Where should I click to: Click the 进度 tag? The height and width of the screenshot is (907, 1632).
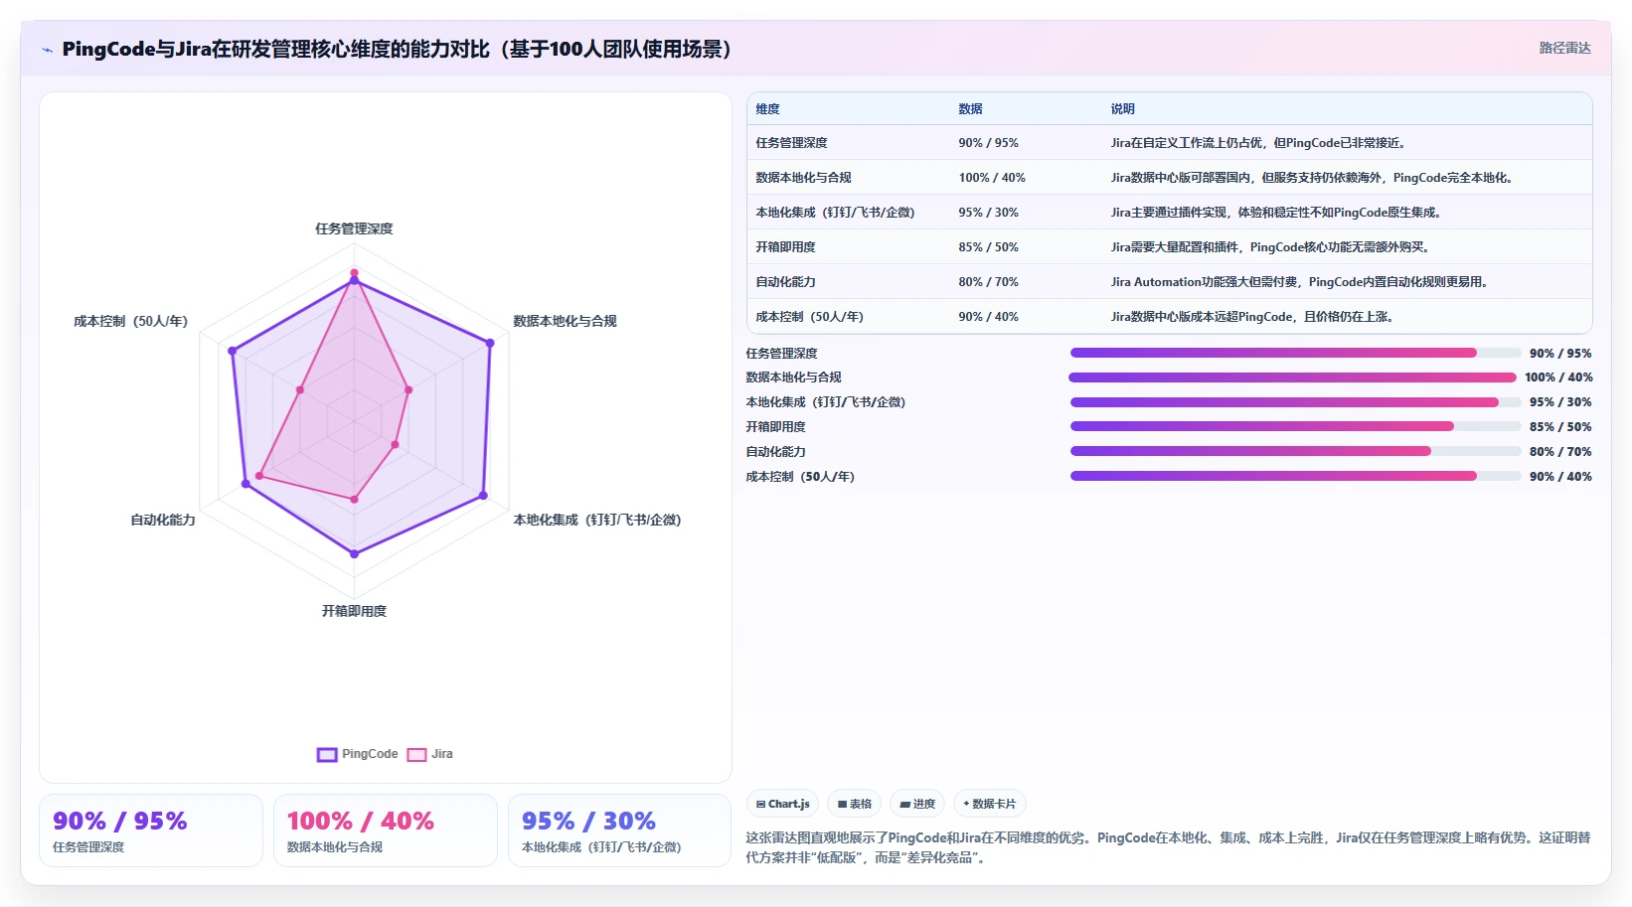[x=917, y=804]
